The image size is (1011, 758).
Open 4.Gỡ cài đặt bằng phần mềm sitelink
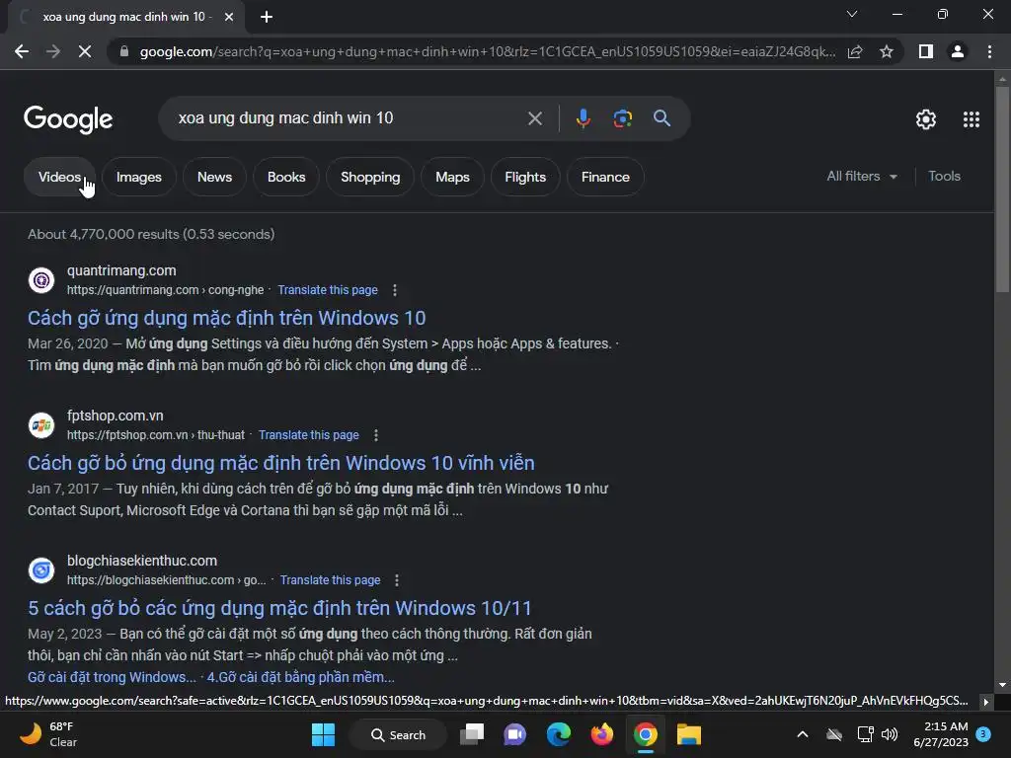300,677
